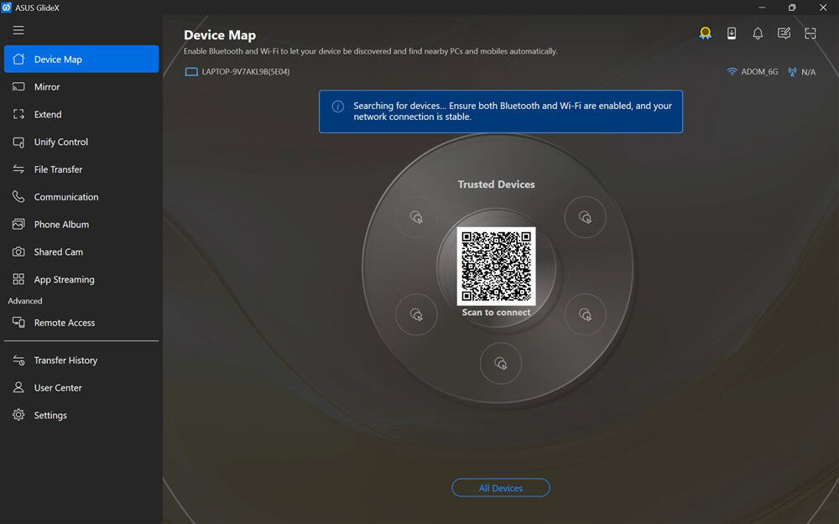Viewport: 839px width, 524px height.
Task: Open Settings gear in the sidebar
Action: (18, 415)
